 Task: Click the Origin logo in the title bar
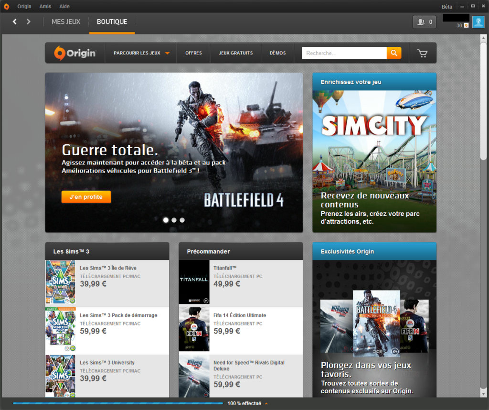tap(6, 7)
